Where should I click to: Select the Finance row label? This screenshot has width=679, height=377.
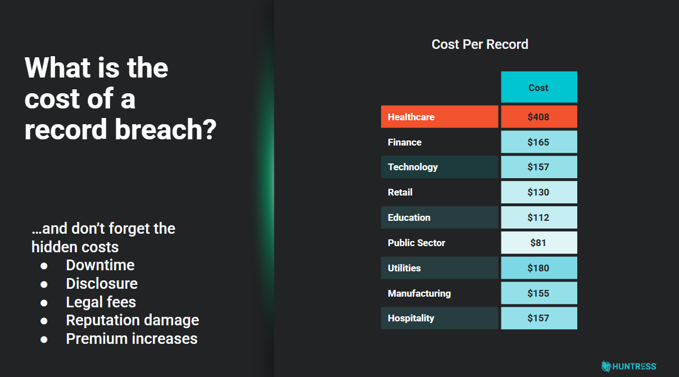tap(440, 142)
